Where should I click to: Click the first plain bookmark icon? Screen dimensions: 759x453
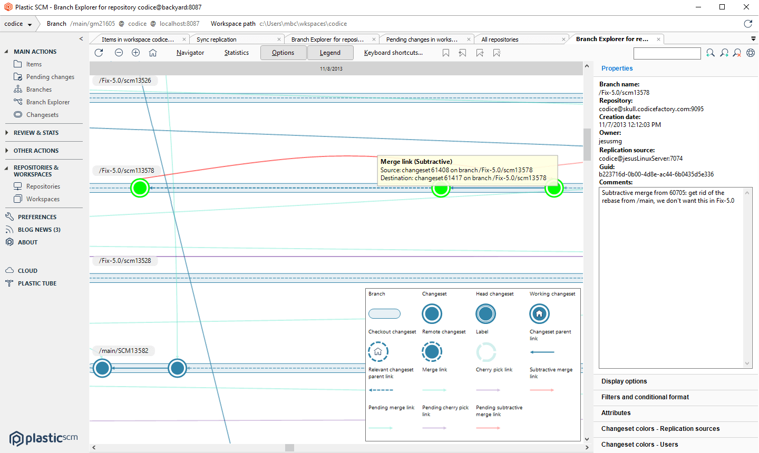(x=446, y=53)
